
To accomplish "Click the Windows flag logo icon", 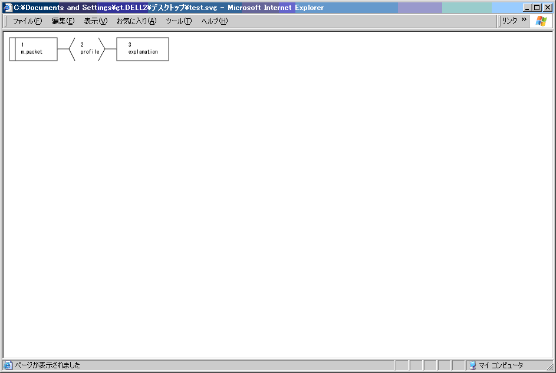I will click(x=541, y=21).
